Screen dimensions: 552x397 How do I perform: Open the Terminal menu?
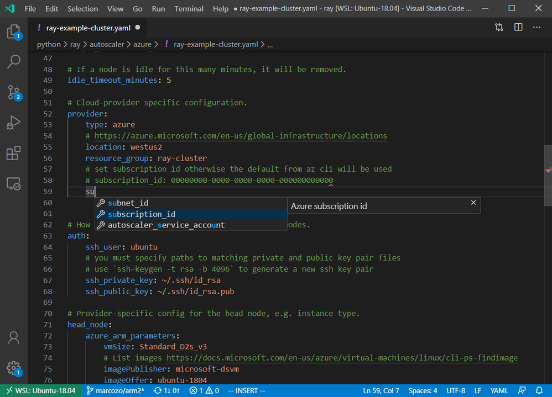coord(189,8)
